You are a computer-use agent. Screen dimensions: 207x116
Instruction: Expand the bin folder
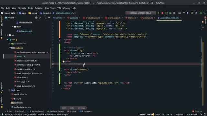pos(7,35)
